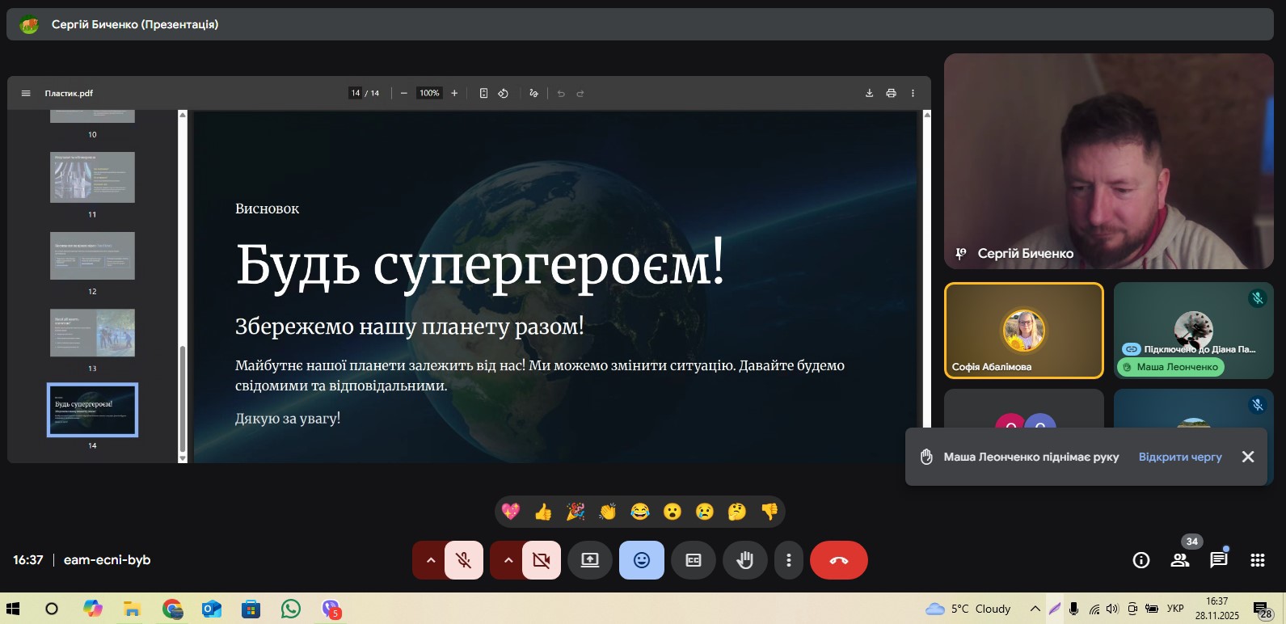Toggle closed captions
Screen dimensions: 1286x624
694,560
